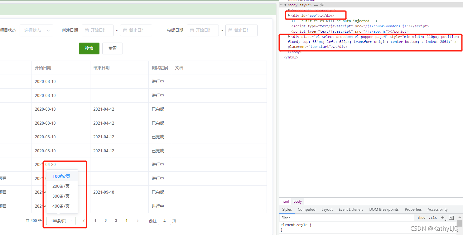
Task: Click the 完成日期 end date input
Action: pyautogui.click(x=241, y=30)
